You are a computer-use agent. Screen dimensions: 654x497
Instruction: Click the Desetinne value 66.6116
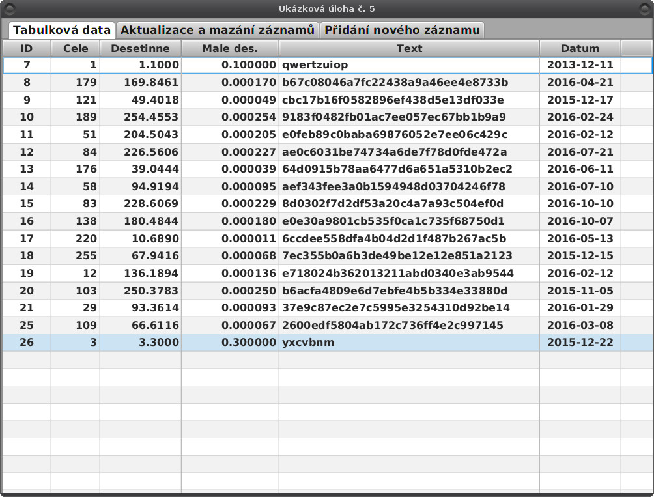(x=141, y=326)
